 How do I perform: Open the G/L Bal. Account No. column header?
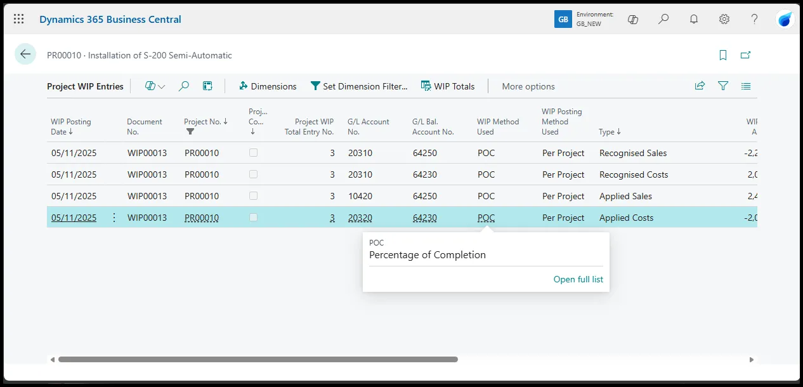coord(433,126)
